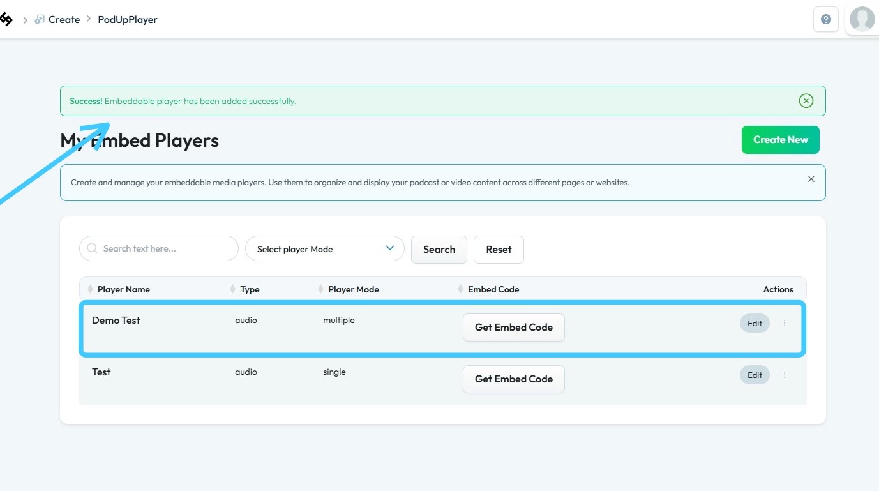879x491 pixels.
Task: Click the Create New button
Action: click(780, 140)
